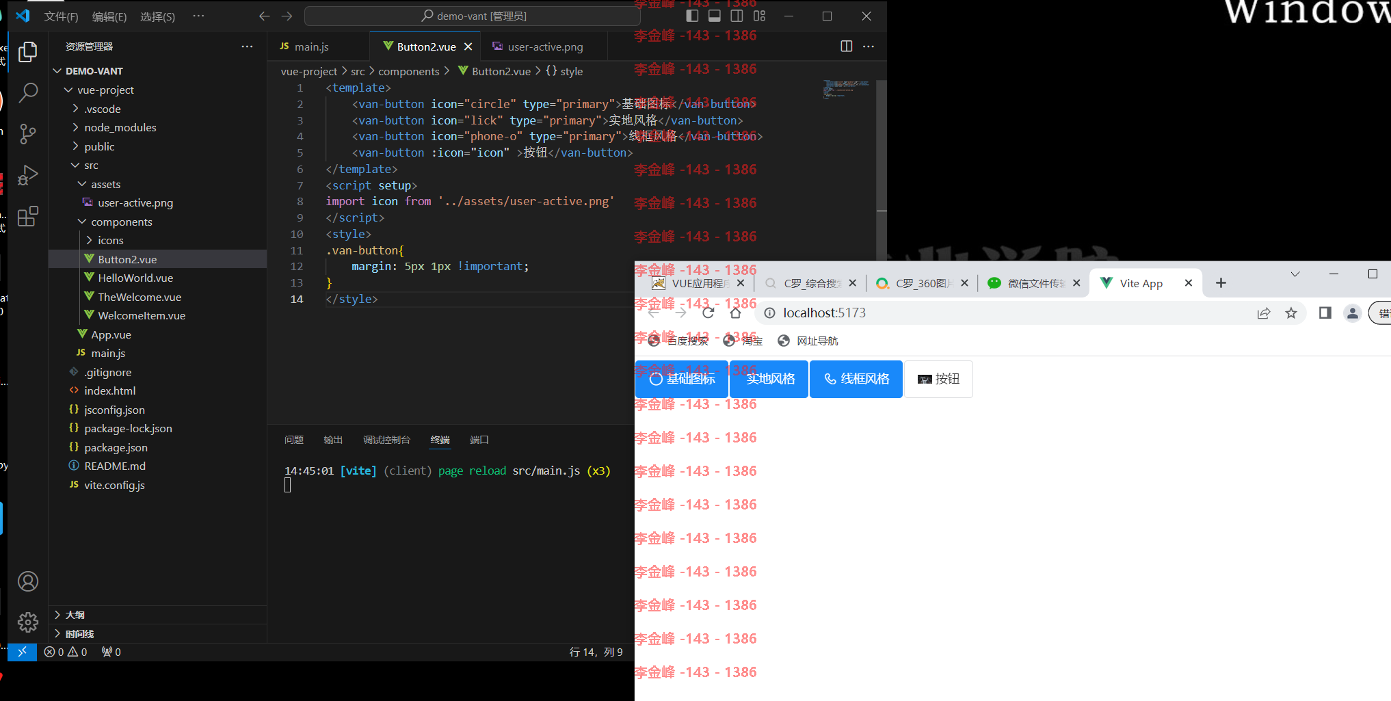Toggle the primary sidebar layout icon
Screen dimensions: 1391x701
pos(692,16)
